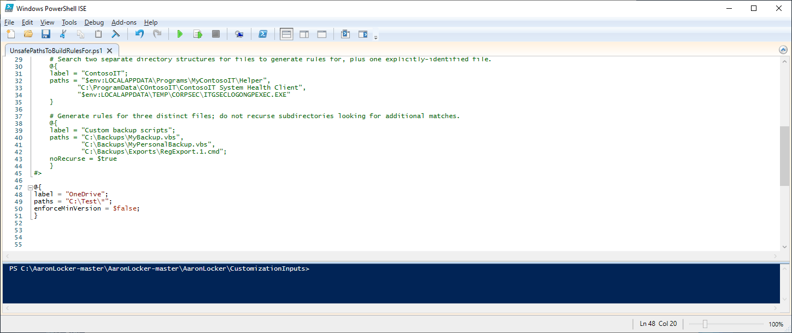
Task: Switch to Show Script Pane Right layout
Action: click(304, 34)
